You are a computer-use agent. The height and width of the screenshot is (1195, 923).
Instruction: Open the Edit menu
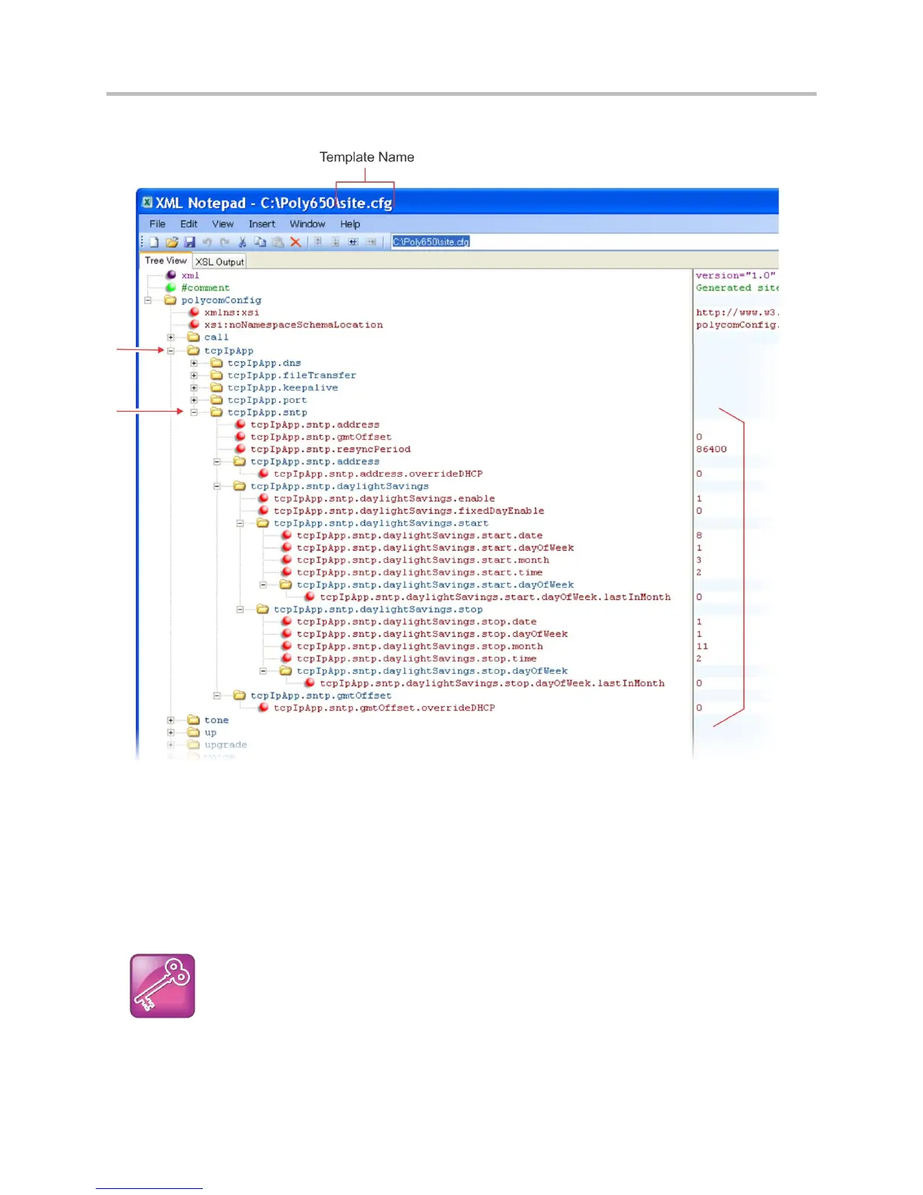[x=189, y=224]
